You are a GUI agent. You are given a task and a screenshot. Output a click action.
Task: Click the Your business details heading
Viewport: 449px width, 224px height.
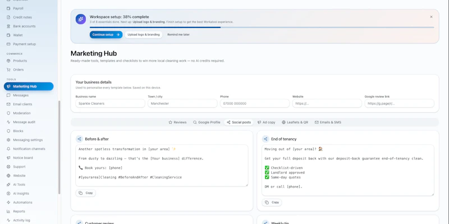94,82
